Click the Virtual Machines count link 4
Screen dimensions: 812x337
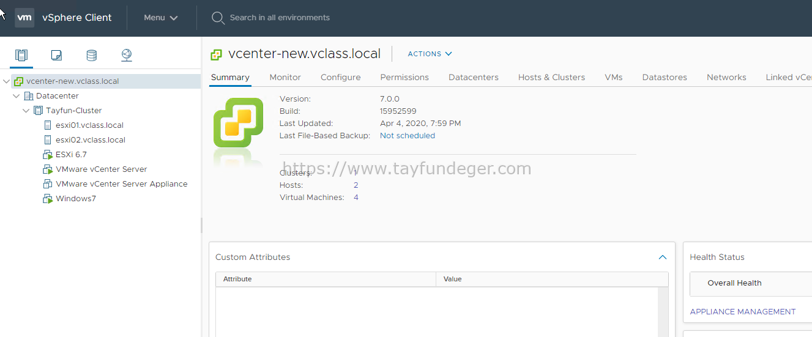tap(356, 198)
